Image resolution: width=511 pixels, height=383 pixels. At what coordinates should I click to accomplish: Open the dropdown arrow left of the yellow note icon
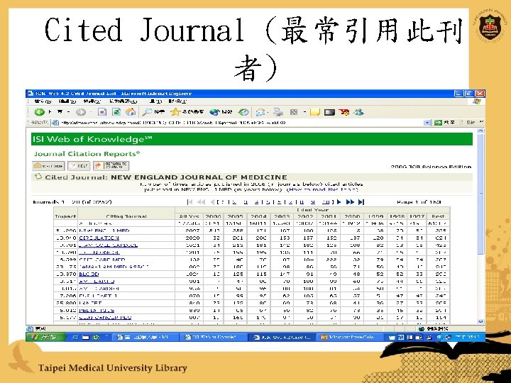point(304,112)
